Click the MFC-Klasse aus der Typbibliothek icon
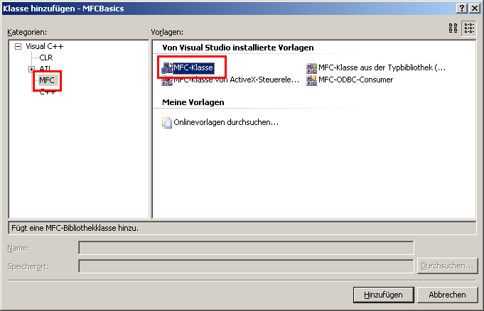This screenshot has height=311, width=484. pyautogui.click(x=311, y=68)
